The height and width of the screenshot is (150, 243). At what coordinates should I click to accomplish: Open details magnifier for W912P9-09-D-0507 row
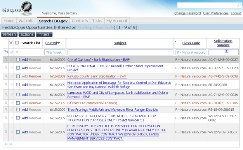point(6,132)
